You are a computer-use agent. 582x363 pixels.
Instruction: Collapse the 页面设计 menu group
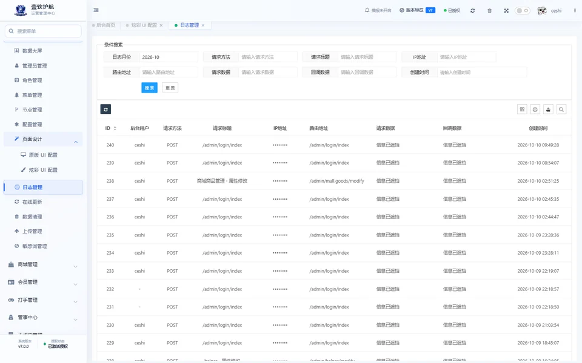tap(43, 139)
